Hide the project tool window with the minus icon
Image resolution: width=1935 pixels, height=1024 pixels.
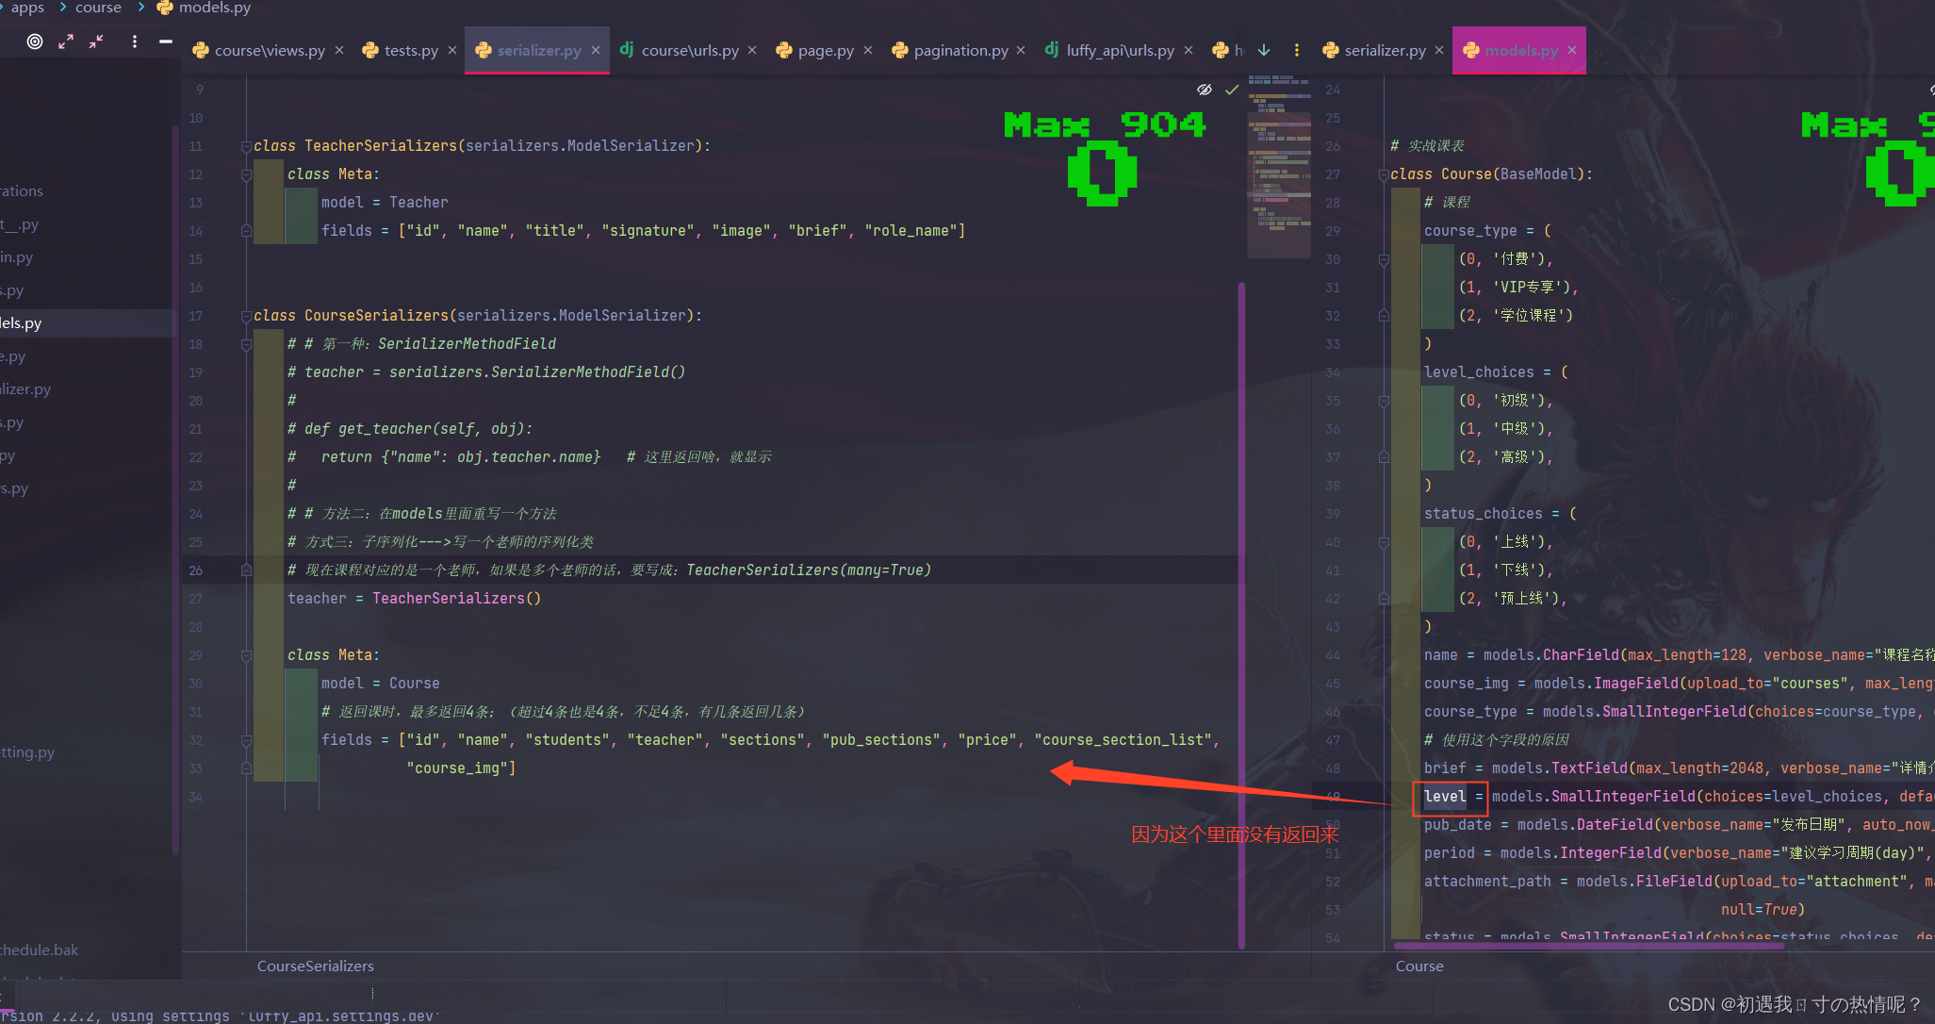click(166, 41)
